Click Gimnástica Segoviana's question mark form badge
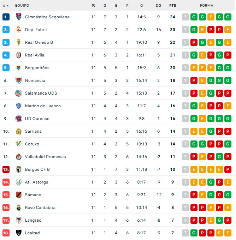 tap(185, 17)
